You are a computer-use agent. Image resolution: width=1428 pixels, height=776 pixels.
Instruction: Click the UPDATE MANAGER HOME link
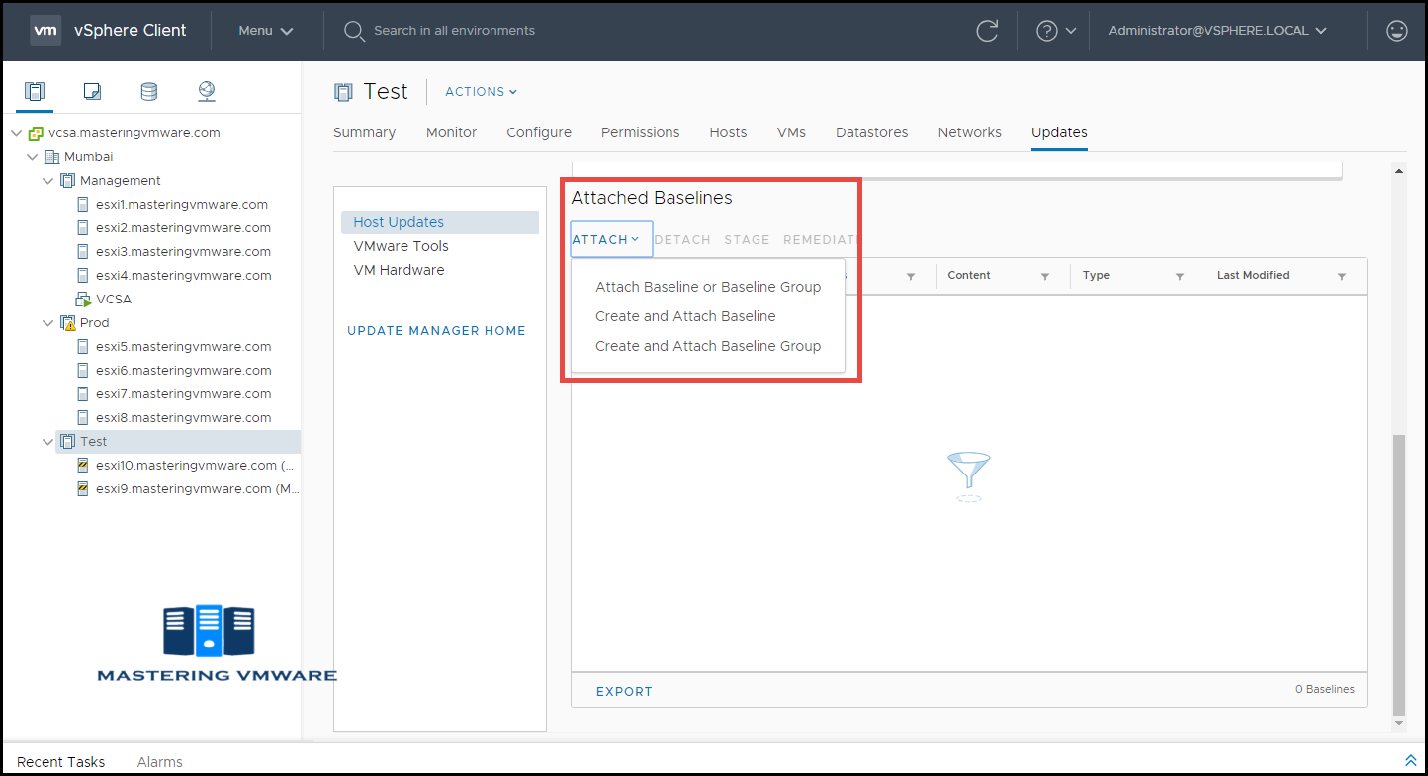[x=436, y=331]
